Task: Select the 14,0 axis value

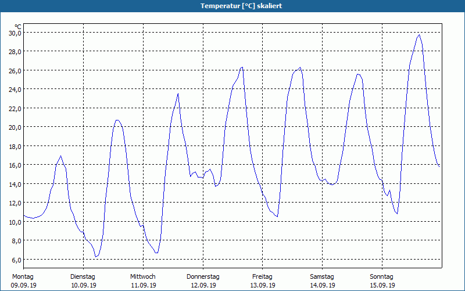Action: pyautogui.click(x=15, y=184)
